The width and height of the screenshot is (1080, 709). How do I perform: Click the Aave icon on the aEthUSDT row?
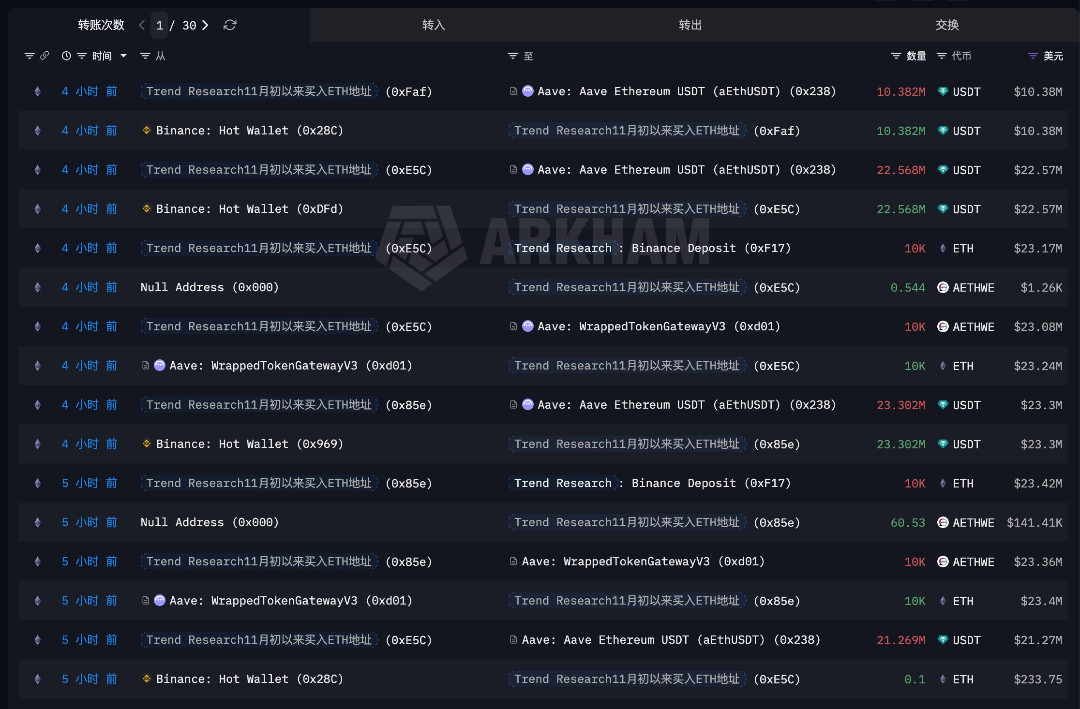pos(527,91)
